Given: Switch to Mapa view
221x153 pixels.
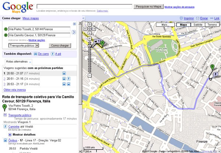Looking at the screenshot, I should [x=183, y=25].
